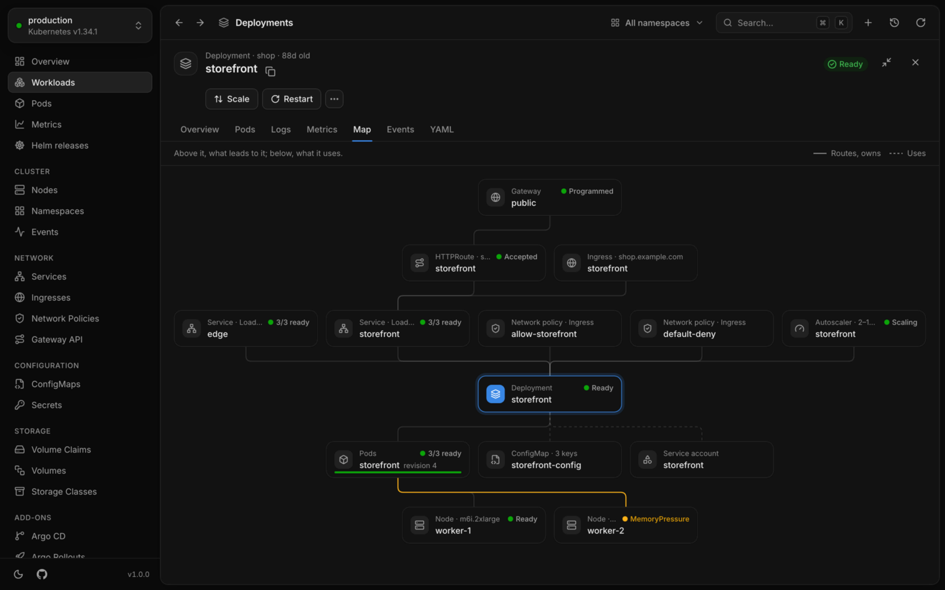Click the blue Deployment storefront icon
Image resolution: width=945 pixels, height=590 pixels.
495,394
